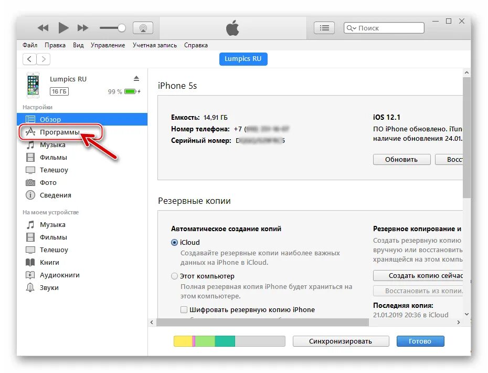Screen dimensions: 488x373
Task: Click the yellow storage bar segment
Action: pyautogui.click(x=183, y=341)
